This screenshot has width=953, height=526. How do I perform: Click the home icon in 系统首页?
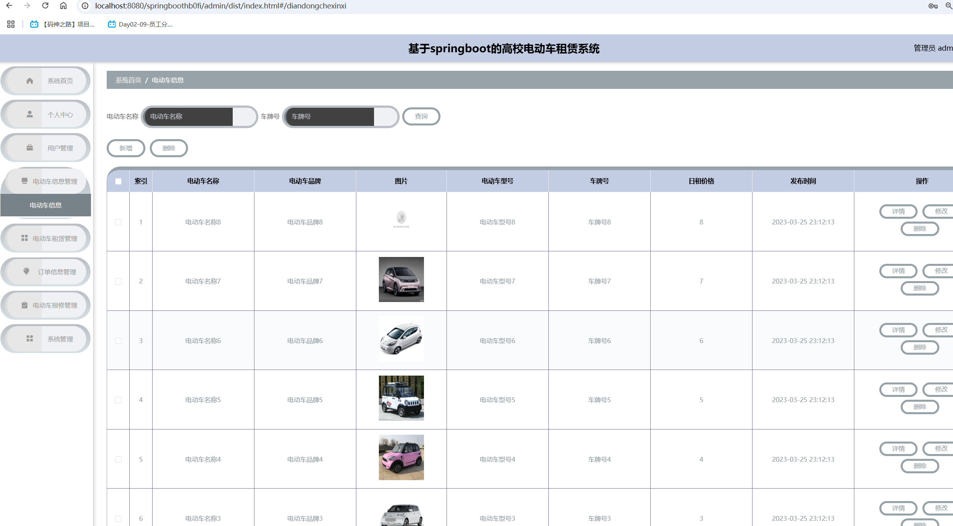29,81
